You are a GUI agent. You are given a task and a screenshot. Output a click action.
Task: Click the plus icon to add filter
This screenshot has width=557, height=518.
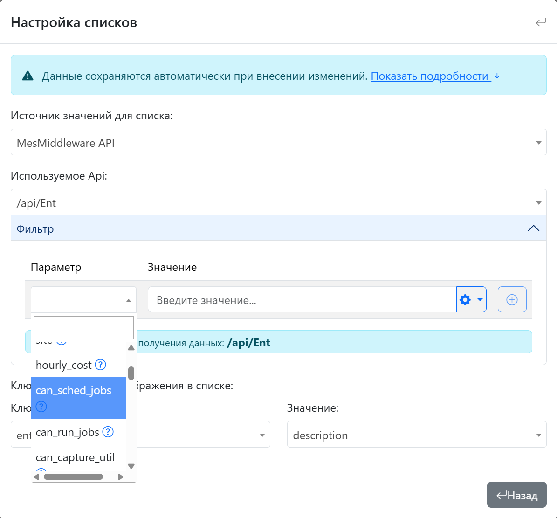click(512, 299)
